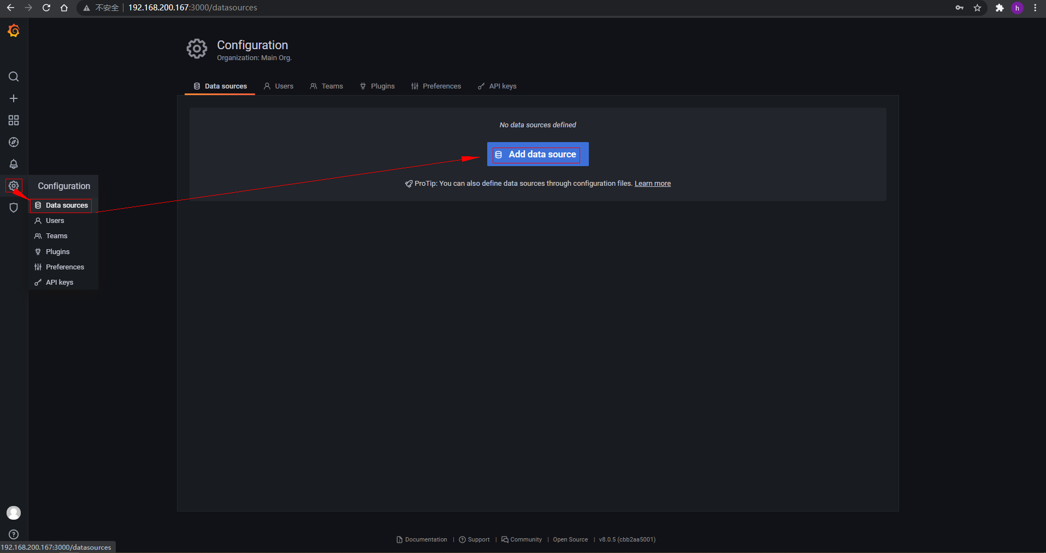This screenshot has width=1046, height=553.
Task: Open the Support footer link
Action: (x=474, y=539)
